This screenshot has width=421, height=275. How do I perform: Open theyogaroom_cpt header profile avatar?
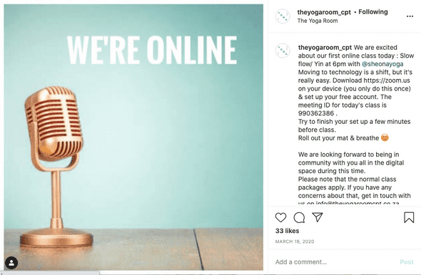click(283, 16)
